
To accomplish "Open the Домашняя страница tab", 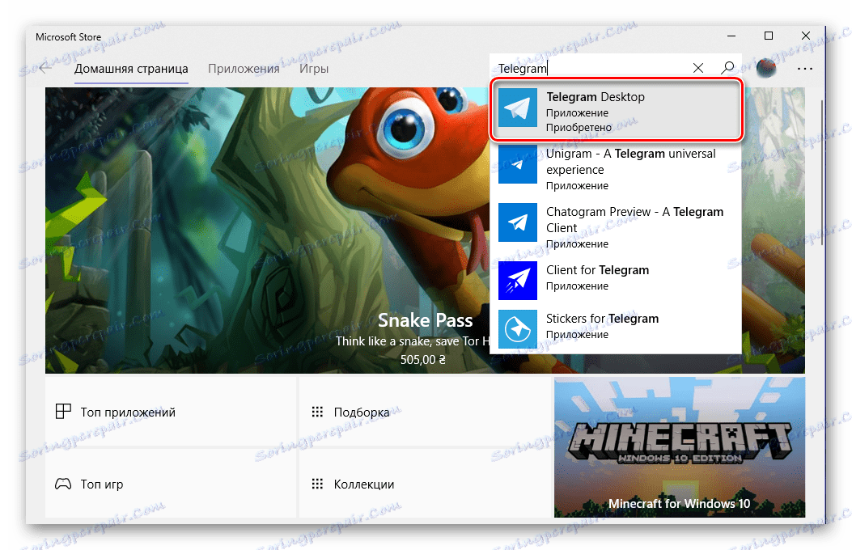I will click(x=131, y=68).
